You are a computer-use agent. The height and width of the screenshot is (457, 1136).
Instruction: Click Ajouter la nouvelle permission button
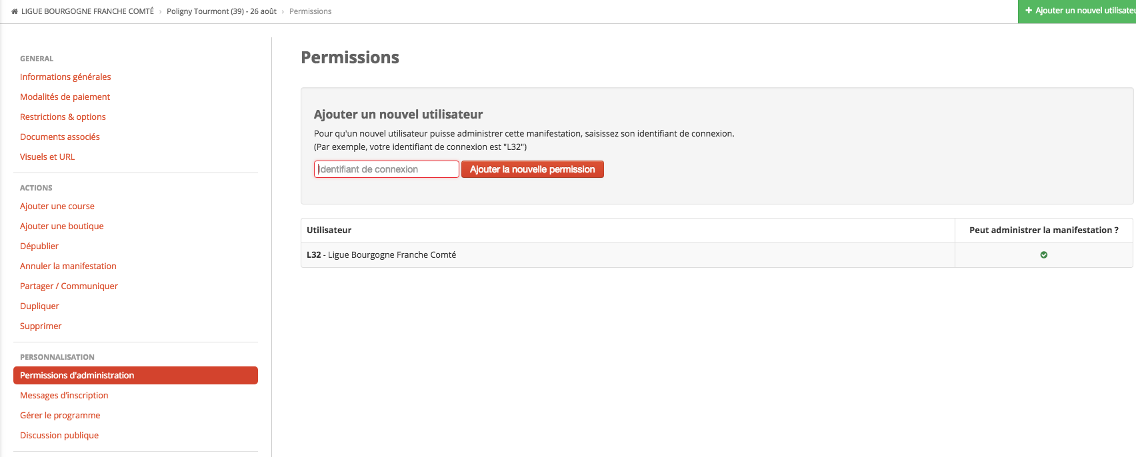pyautogui.click(x=532, y=169)
